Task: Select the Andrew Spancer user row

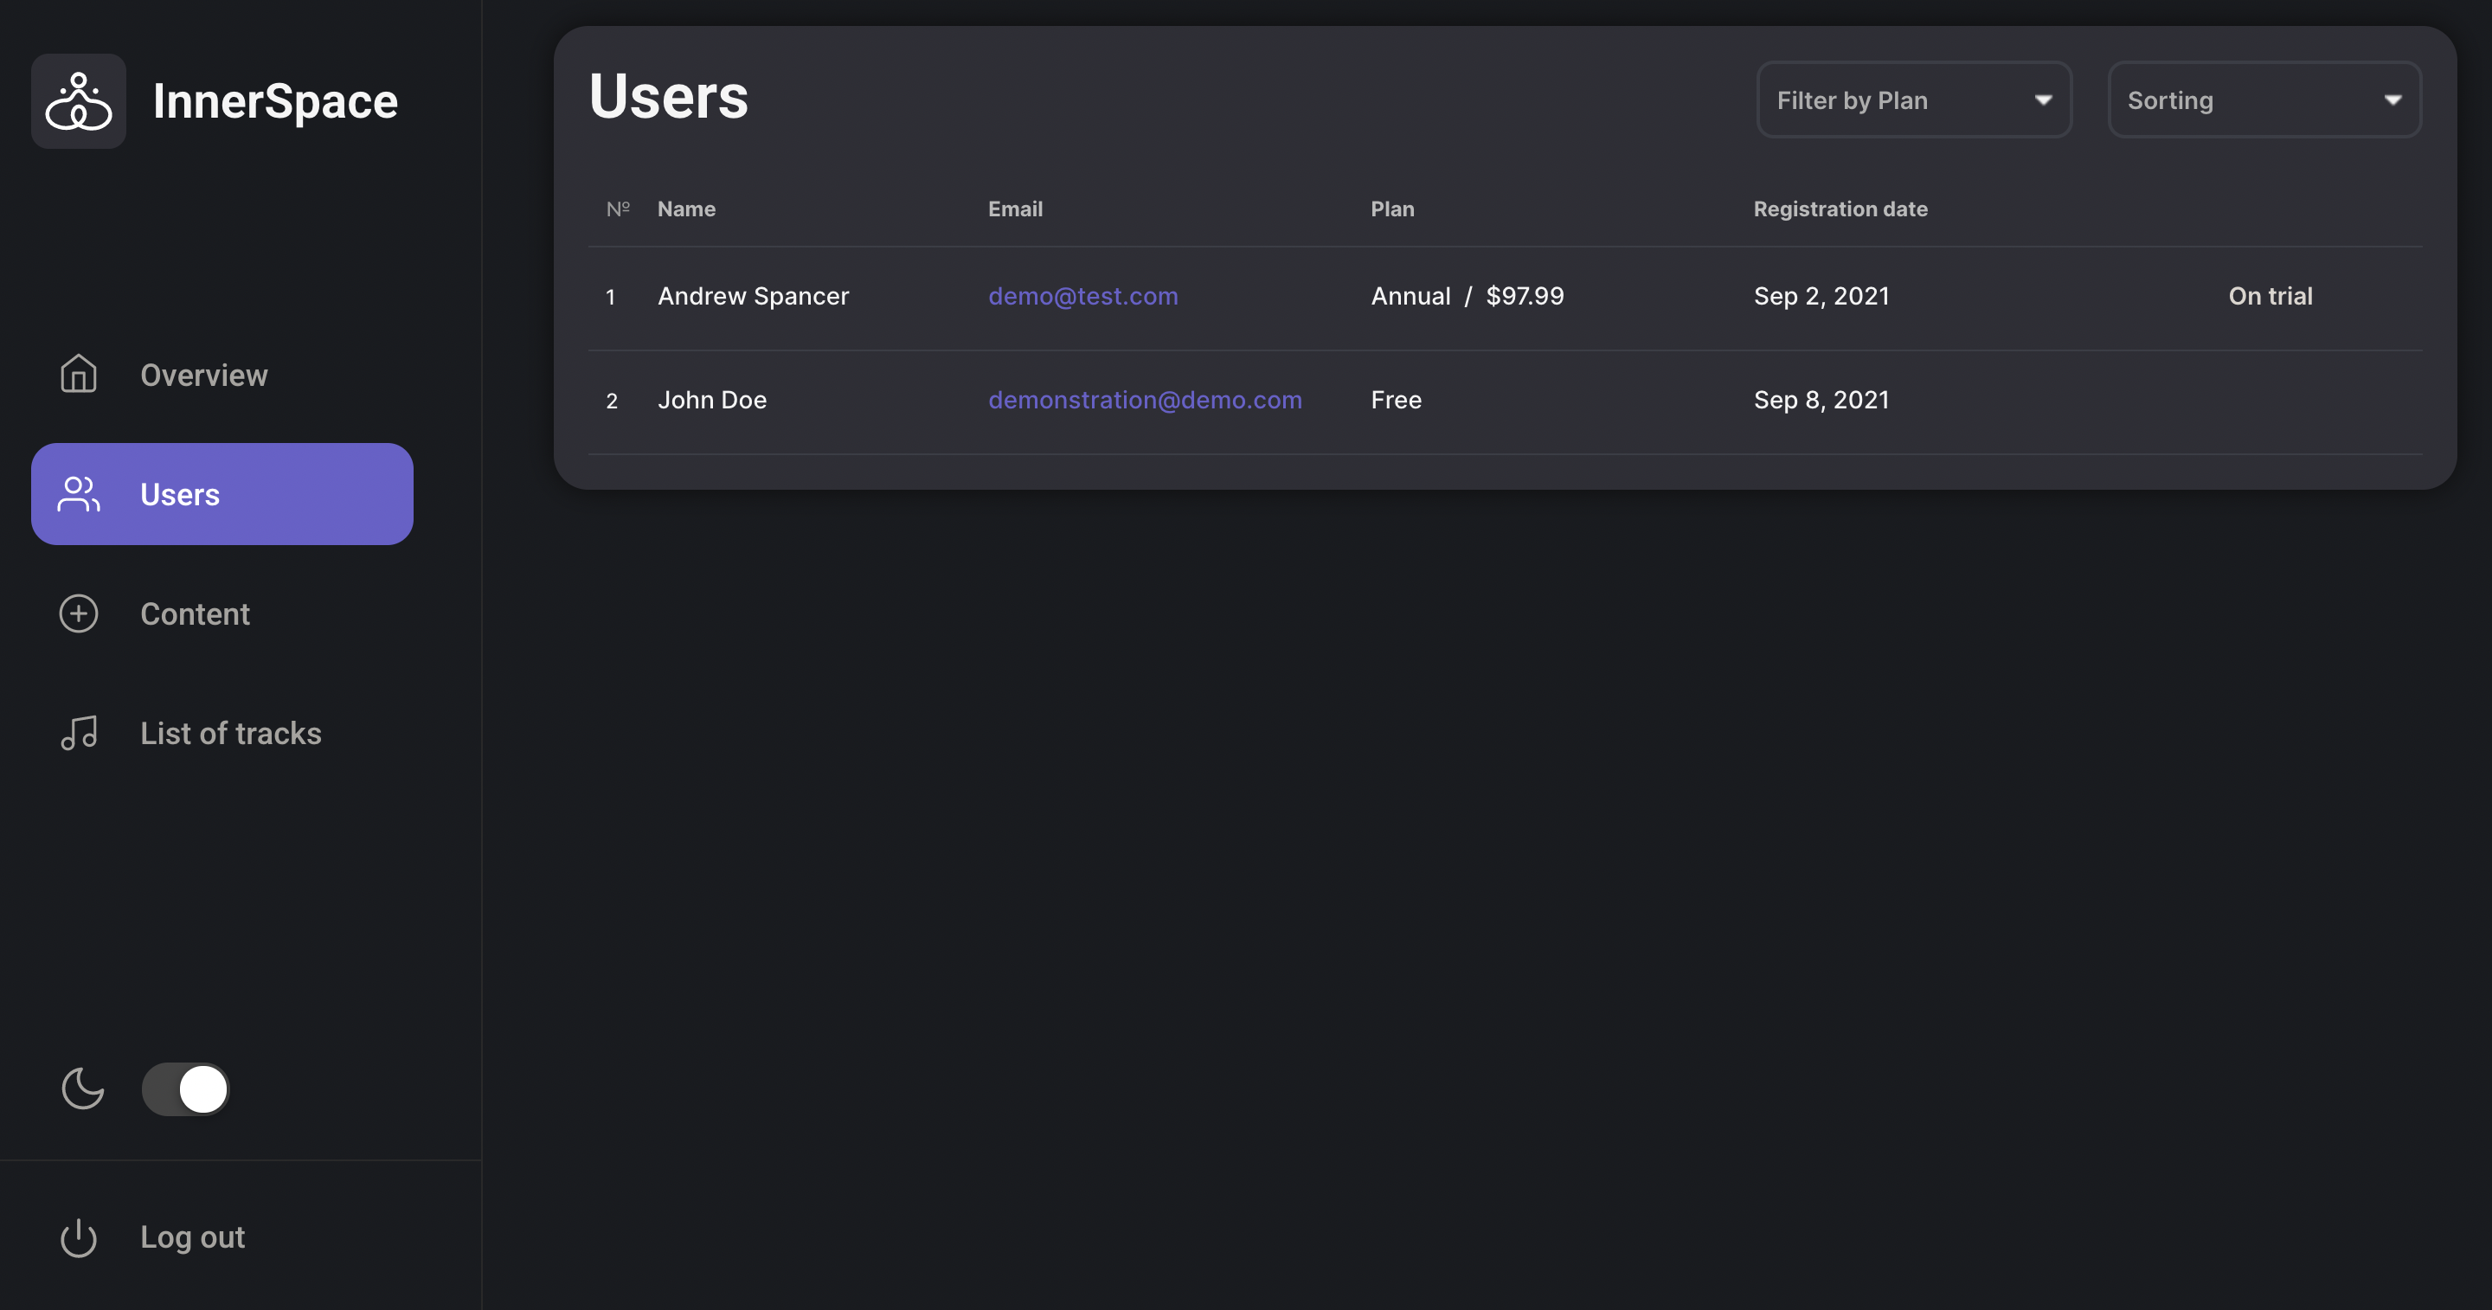Action: pyautogui.click(x=753, y=296)
